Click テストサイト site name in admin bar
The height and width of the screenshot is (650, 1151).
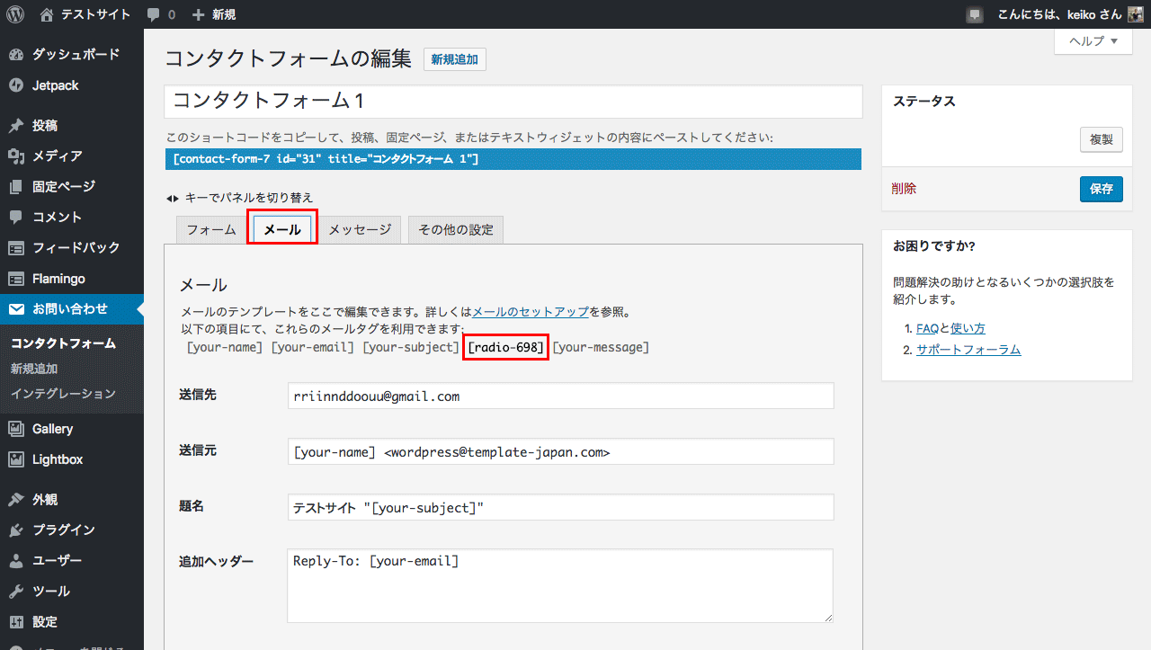[x=95, y=14]
